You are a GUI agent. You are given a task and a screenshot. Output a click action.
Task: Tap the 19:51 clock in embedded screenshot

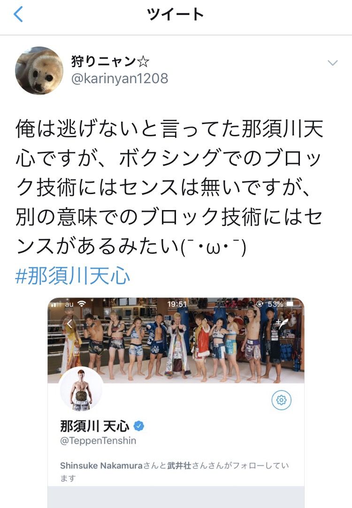click(177, 304)
